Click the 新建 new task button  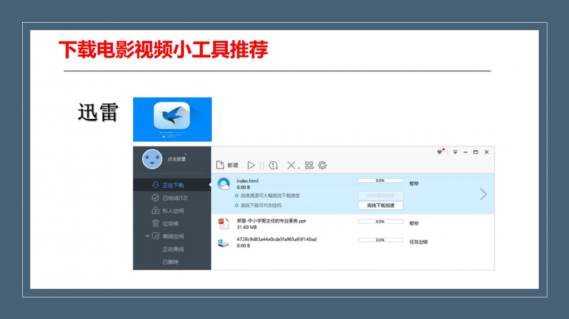coord(227,165)
